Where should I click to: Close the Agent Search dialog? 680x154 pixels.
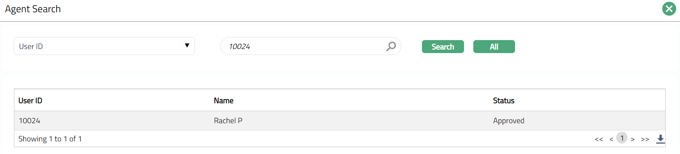pos(669,9)
